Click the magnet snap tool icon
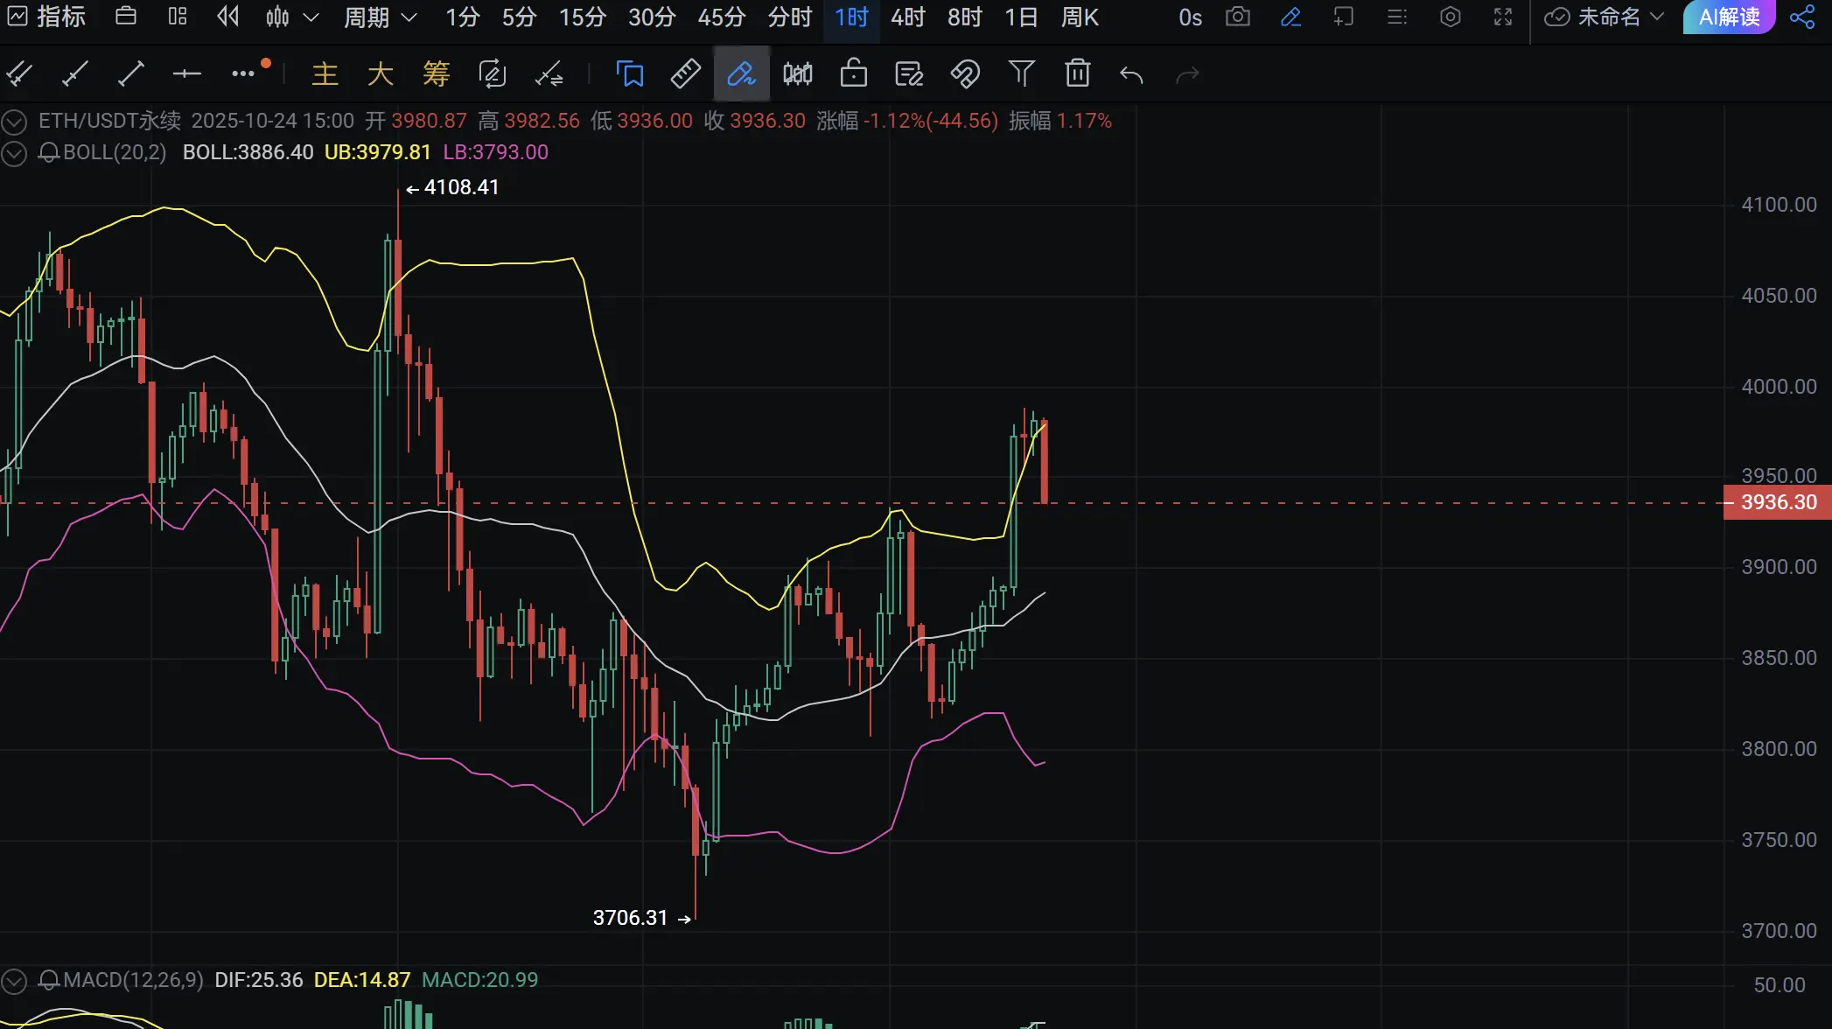Image resolution: width=1832 pixels, height=1029 pixels. coord(965,73)
